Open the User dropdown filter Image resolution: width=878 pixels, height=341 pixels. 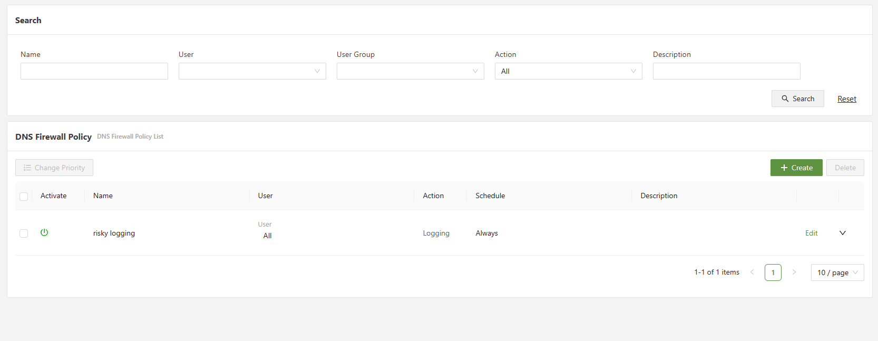(252, 71)
